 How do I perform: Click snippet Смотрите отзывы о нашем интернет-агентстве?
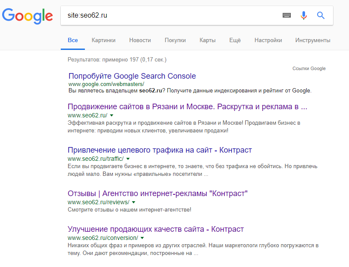(129, 210)
